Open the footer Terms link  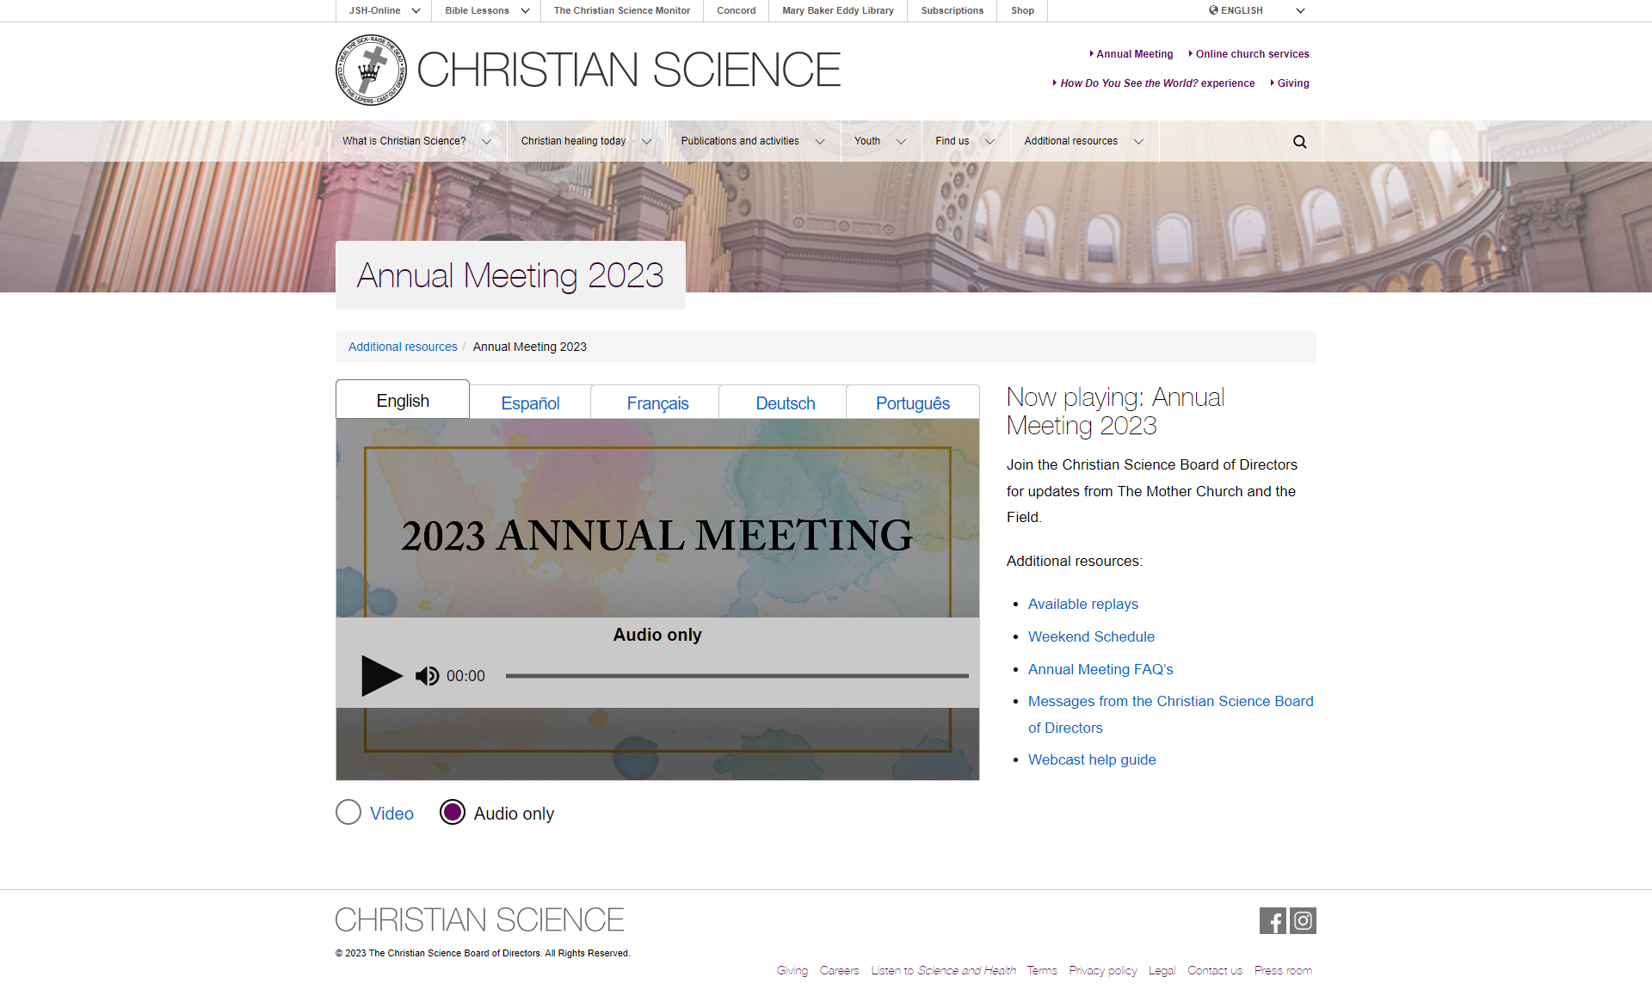click(x=1042, y=970)
